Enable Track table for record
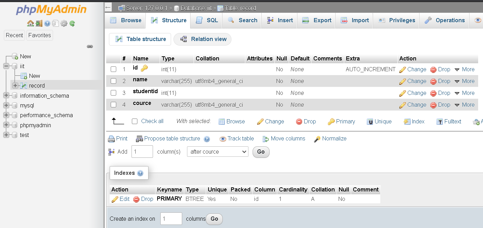Screen dimensions: 483x228 point(236,138)
